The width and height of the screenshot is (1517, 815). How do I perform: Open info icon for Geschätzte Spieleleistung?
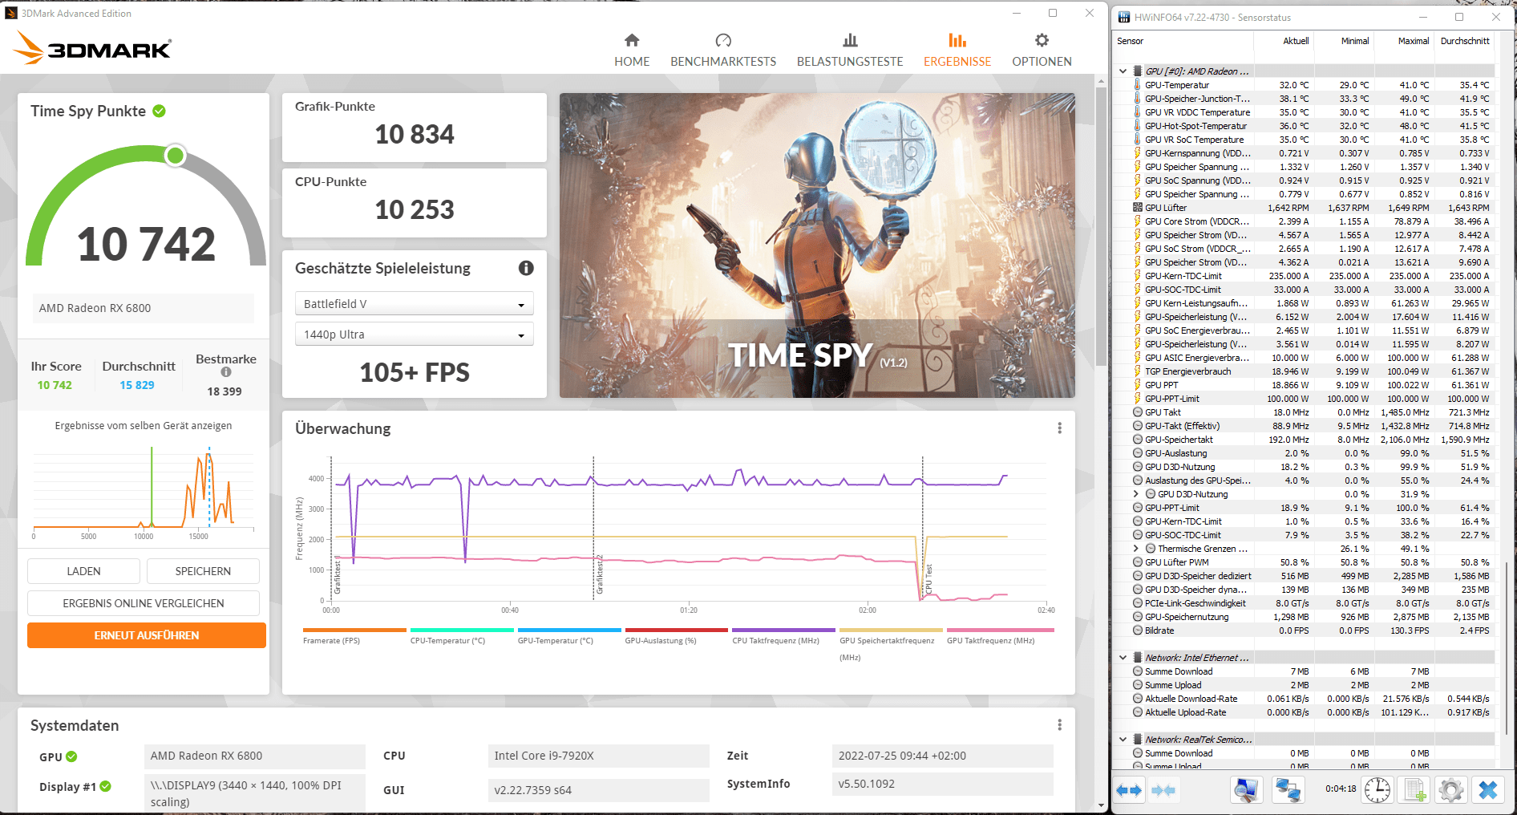coord(526,268)
